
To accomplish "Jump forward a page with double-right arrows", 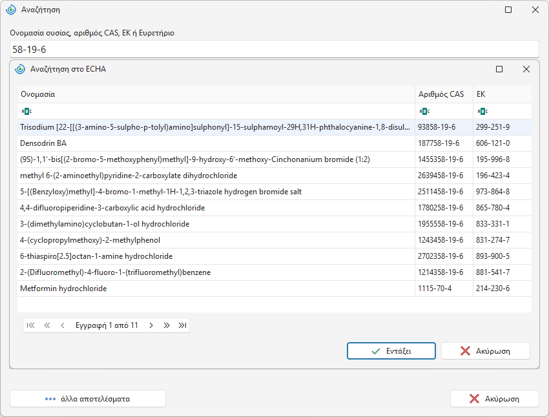I will (x=167, y=325).
